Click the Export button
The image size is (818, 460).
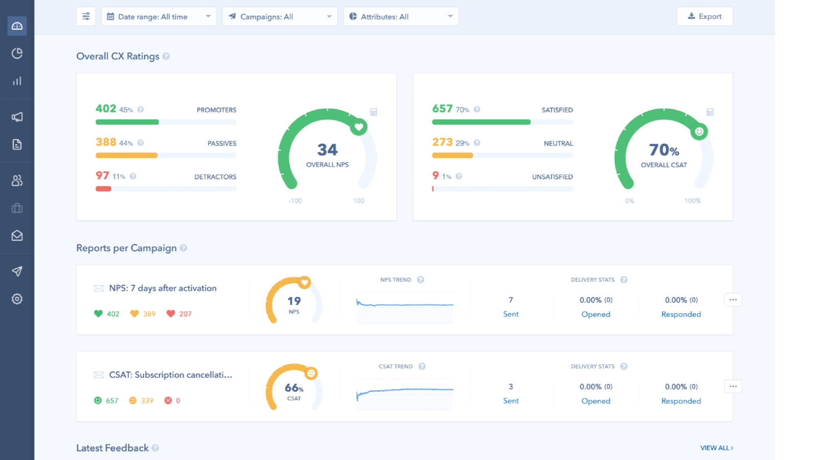pyautogui.click(x=705, y=16)
